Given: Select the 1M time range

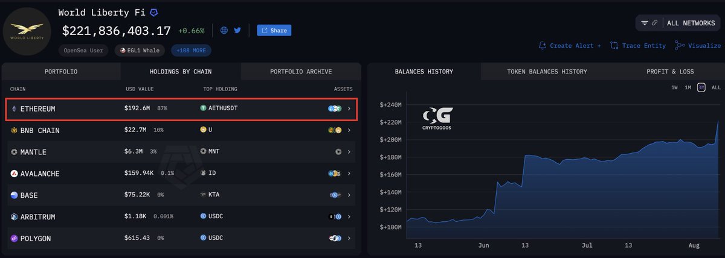Looking at the screenshot, I should [x=688, y=87].
